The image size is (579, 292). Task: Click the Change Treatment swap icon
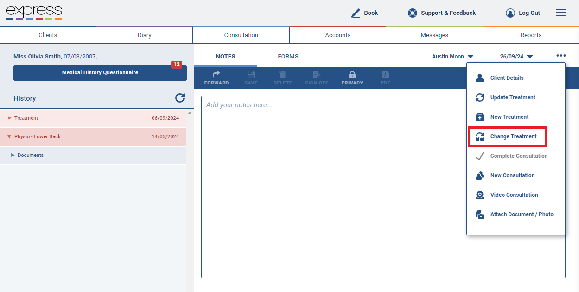pyautogui.click(x=480, y=136)
